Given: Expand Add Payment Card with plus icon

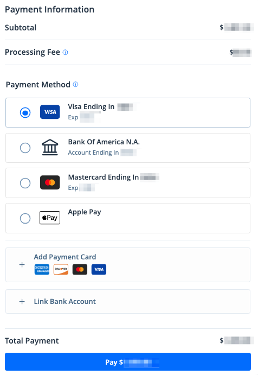Looking at the screenshot, I should pos(22,265).
